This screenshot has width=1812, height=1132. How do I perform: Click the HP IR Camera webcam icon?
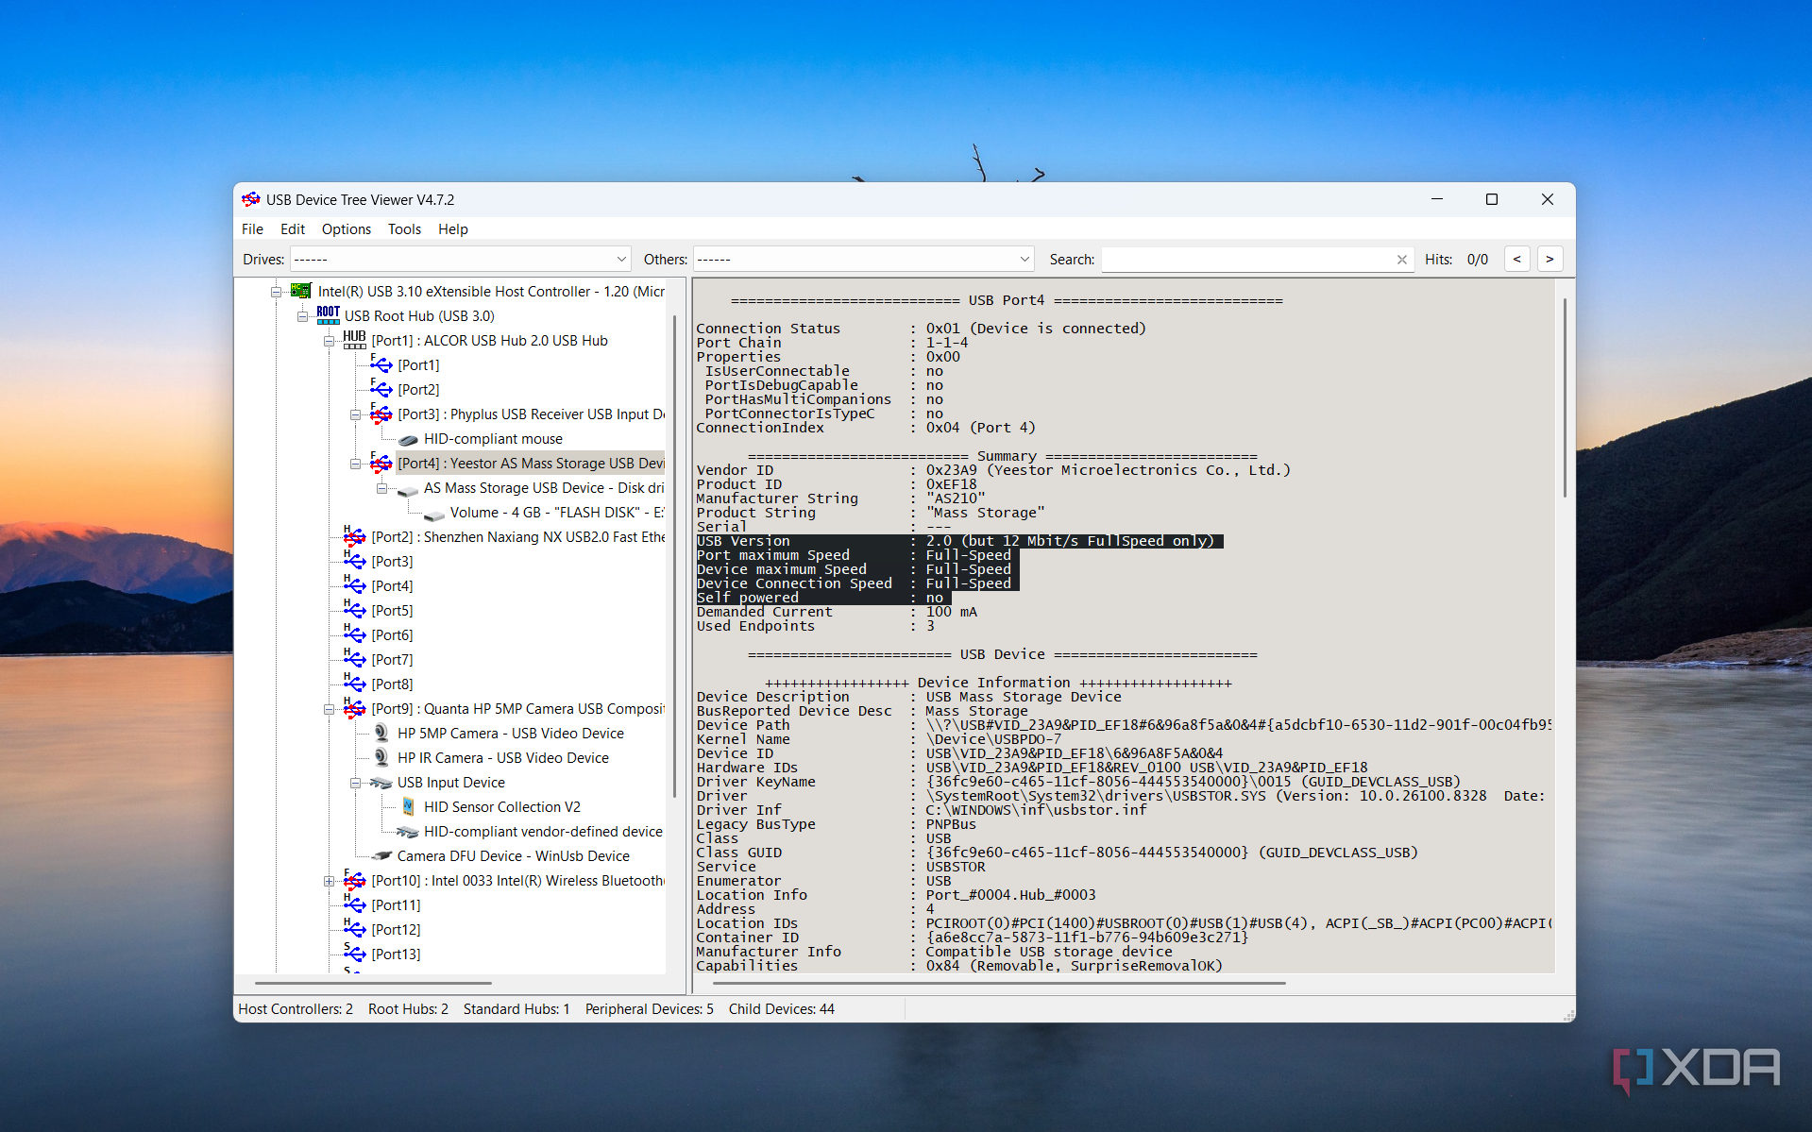pos(381,757)
